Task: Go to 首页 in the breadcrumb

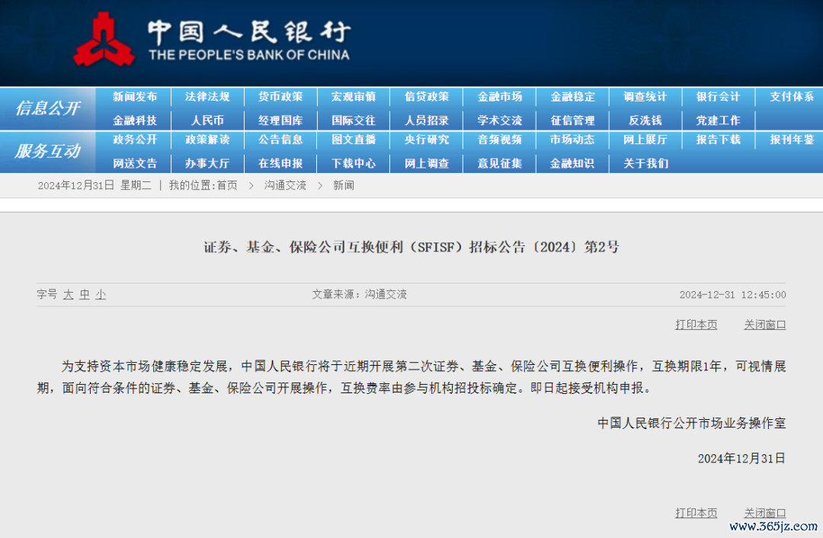Action: pyautogui.click(x=227, y=185)
